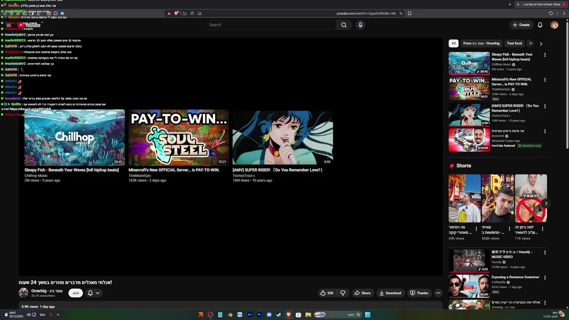Open the YouTube hamburger guide menu
Image resolution: width=569 pixels, height=320 pixels.
[x=8, y=25]
